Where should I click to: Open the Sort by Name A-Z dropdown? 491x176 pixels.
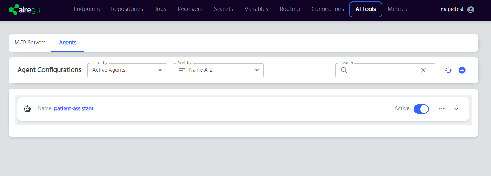pos(218,70)
